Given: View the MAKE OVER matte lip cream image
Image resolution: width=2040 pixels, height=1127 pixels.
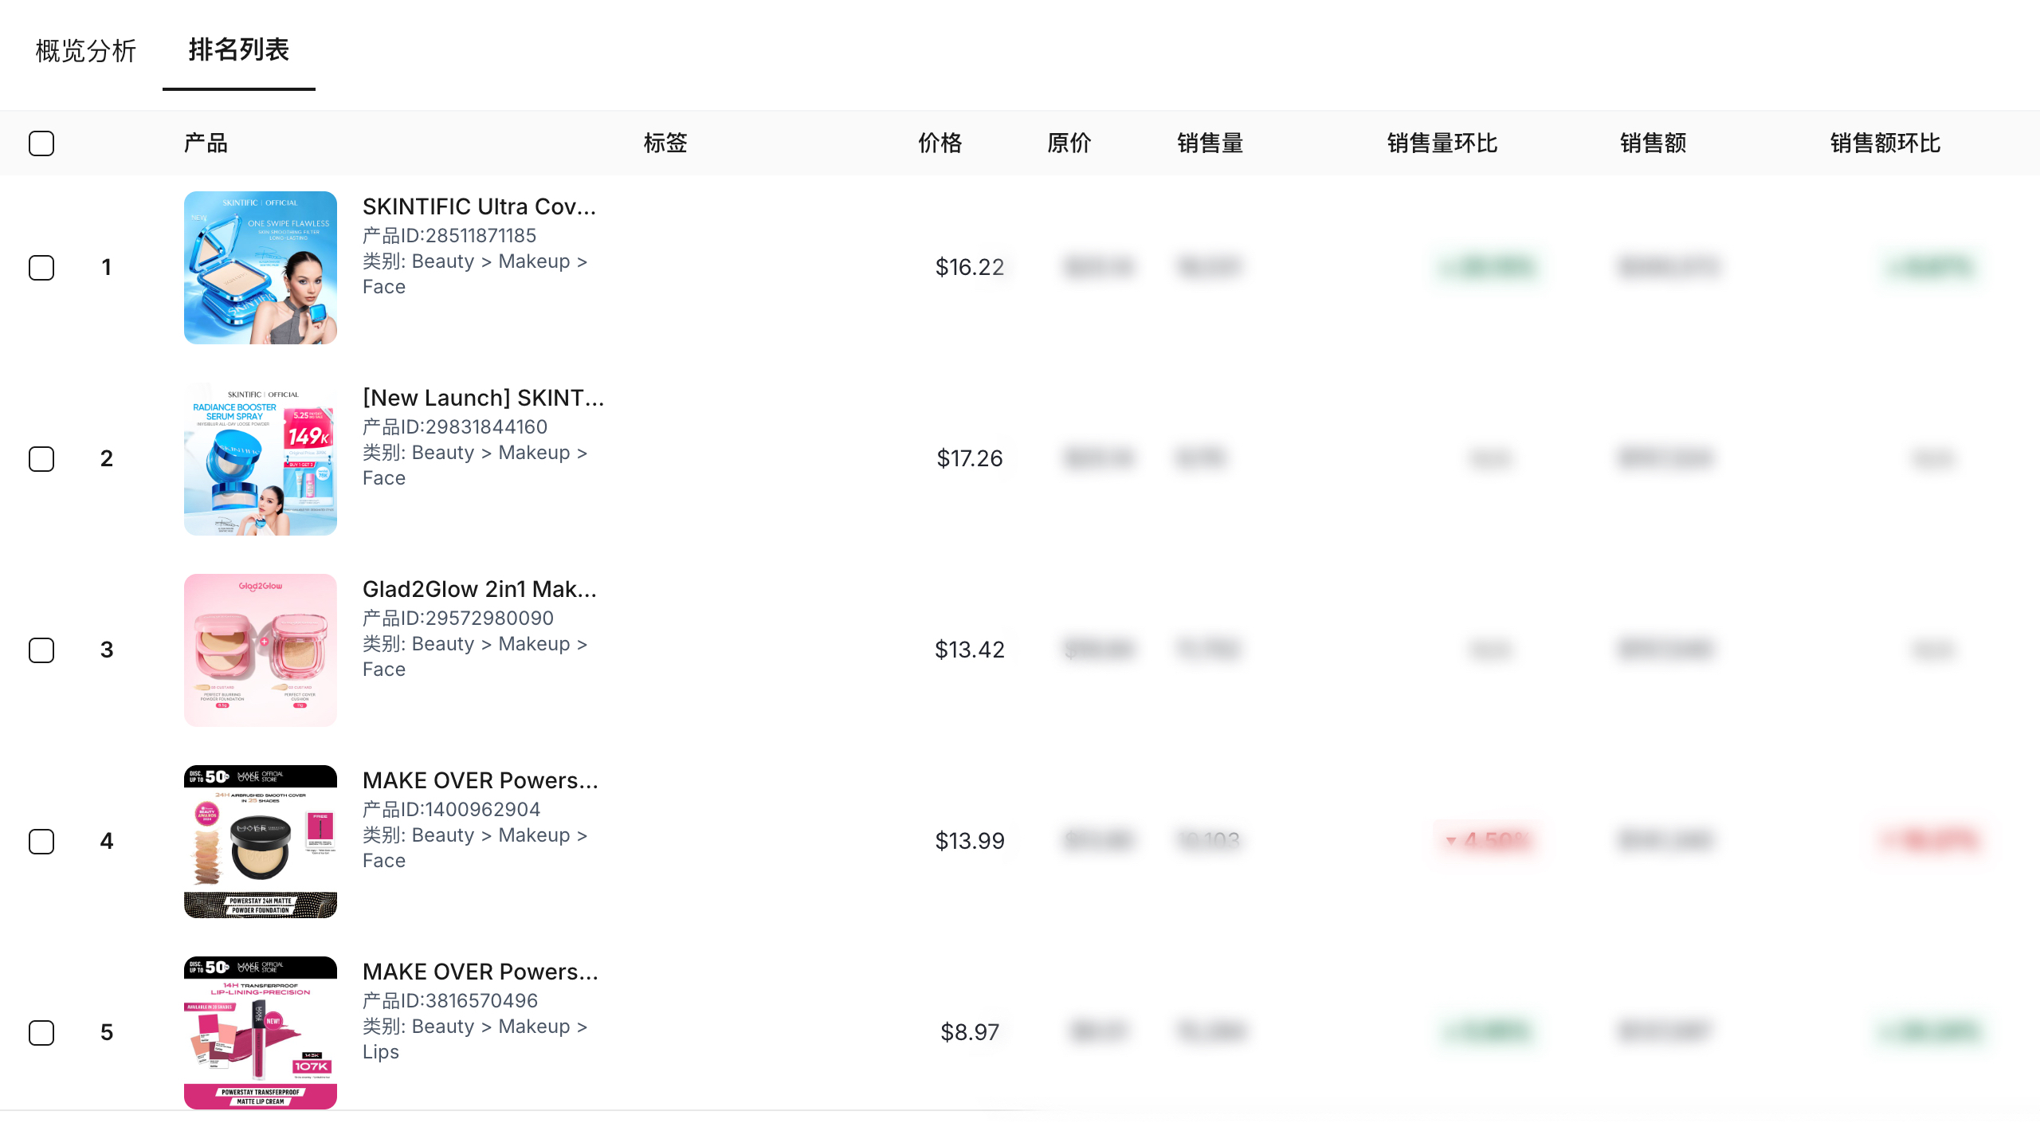Looking at the screenshot, I should click(261, 1033).
